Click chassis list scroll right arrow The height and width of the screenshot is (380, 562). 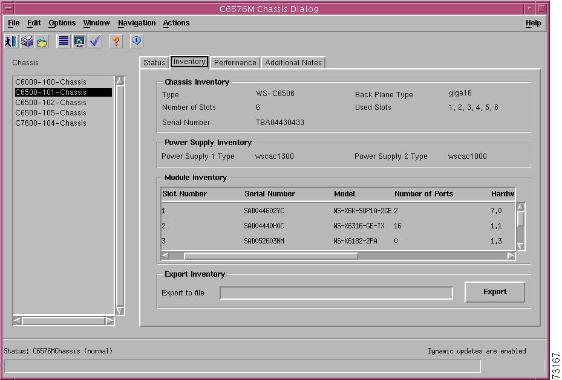pos(109,321)
